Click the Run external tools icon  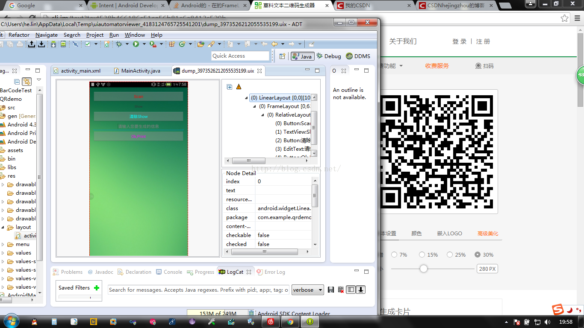pos(153,44)
